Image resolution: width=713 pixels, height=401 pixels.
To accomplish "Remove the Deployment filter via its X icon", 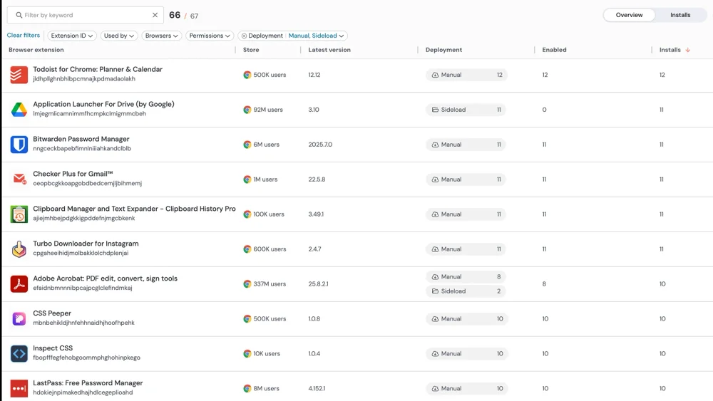I will [244, 36].
